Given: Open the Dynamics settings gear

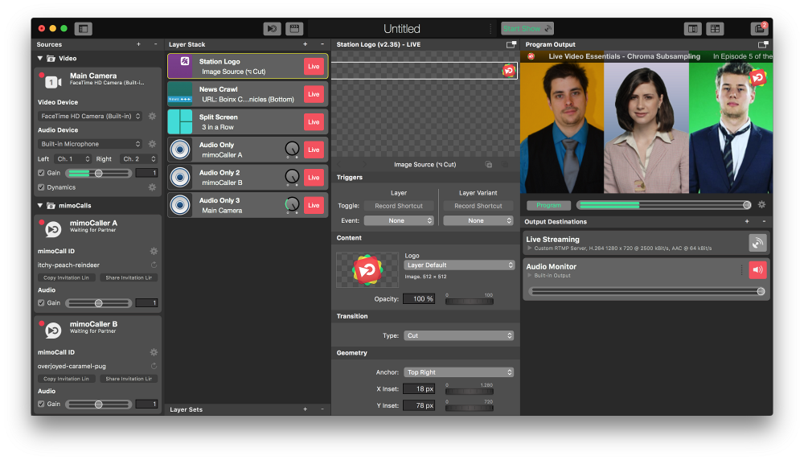Looking at the screenshot, I should tap(152, 187).
